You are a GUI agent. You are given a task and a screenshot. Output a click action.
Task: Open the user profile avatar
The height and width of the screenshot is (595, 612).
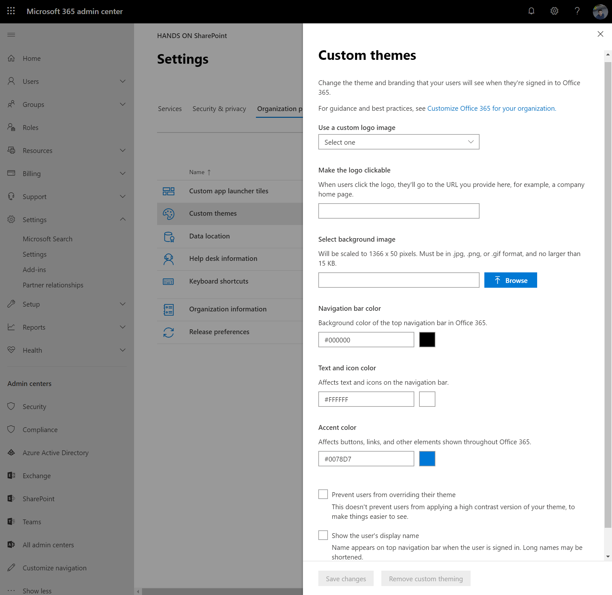tap(600, 12)
